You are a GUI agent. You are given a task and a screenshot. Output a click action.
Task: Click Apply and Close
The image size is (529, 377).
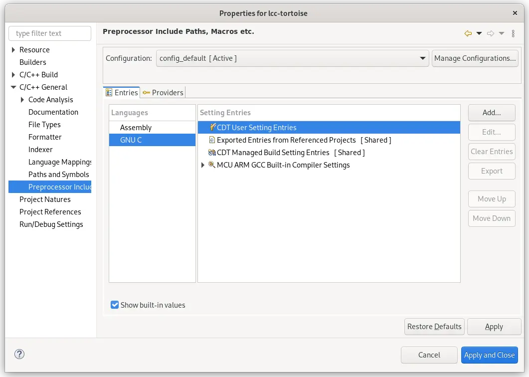[x=489, y=355]
